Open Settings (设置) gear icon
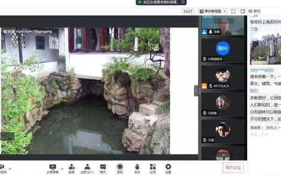 click(x=168, y=169)
